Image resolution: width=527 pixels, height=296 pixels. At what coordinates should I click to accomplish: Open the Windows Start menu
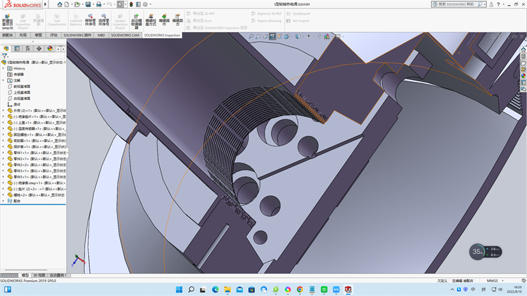tap(177, 289)
